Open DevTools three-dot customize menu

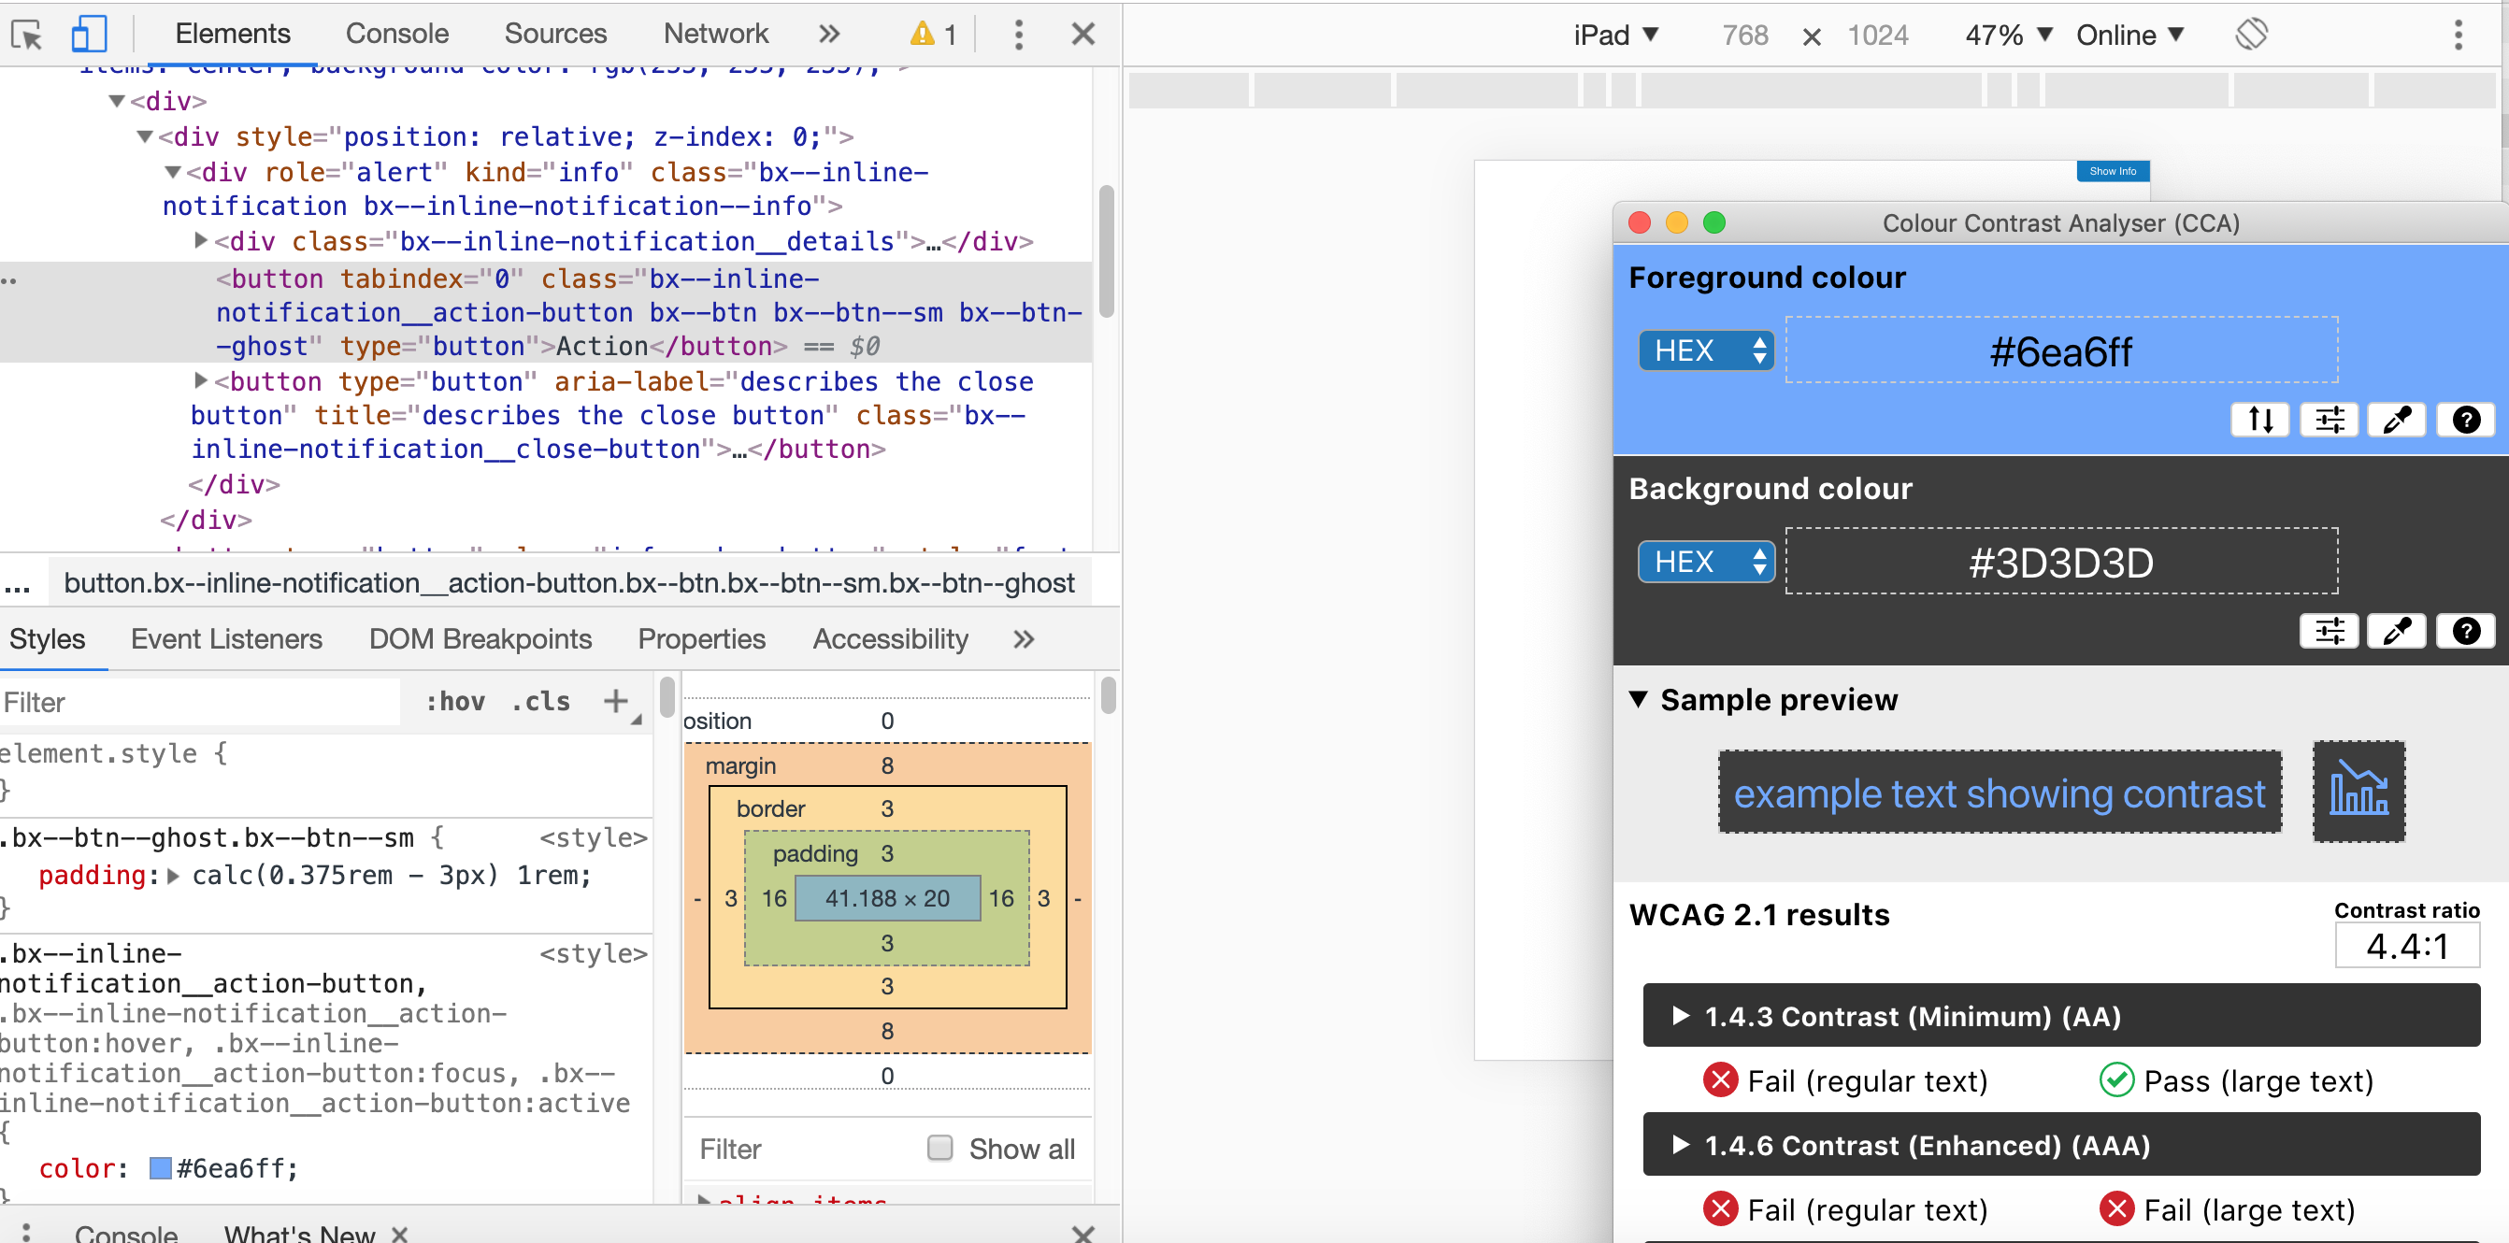coord(1018,36)
